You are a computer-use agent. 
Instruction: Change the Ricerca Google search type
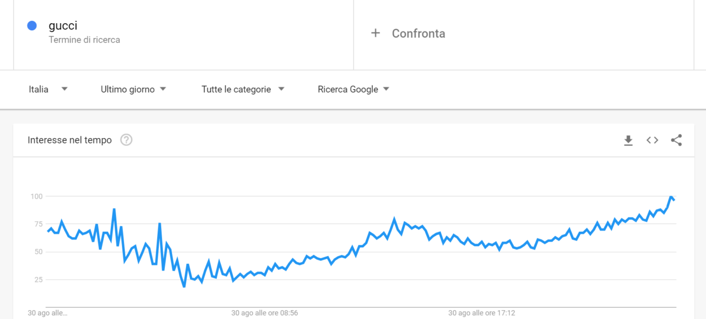point(354,89)
